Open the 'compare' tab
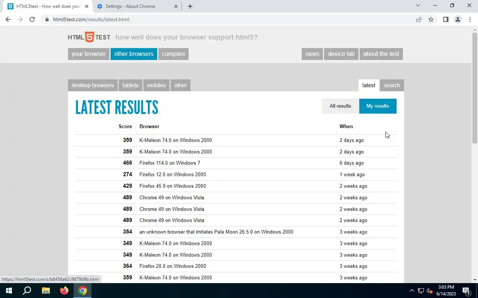This screenshot has width=478, height=298. pos(173,54)
